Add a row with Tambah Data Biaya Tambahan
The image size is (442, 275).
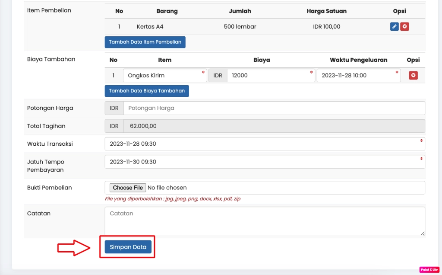tap(147, 91)
